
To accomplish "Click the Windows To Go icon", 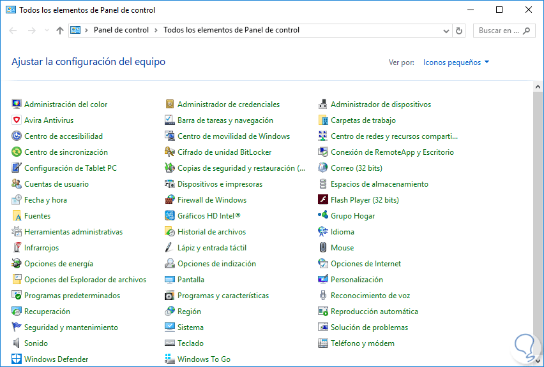I will tap(169, 359).
